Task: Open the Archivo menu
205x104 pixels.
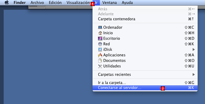Action: pos(37,2)
